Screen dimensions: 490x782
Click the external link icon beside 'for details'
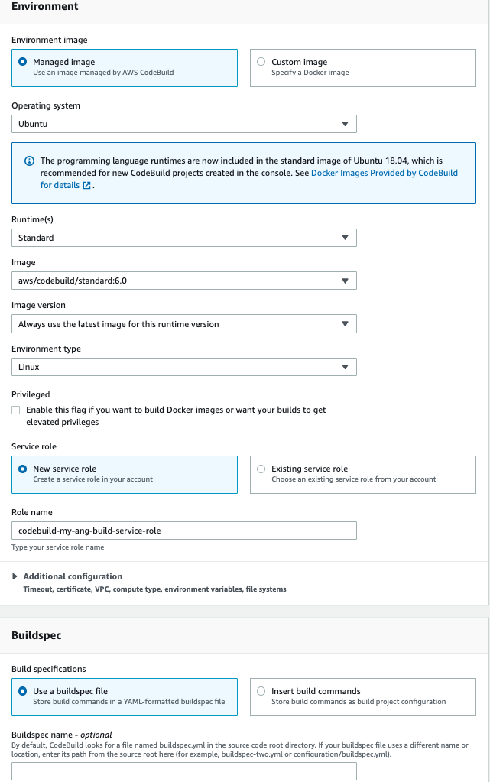(87, 186)
